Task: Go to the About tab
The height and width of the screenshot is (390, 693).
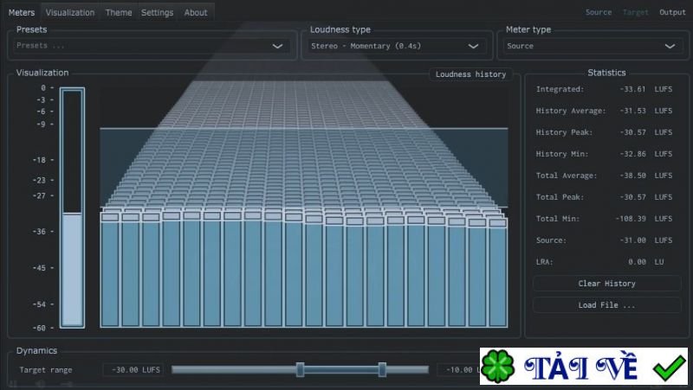Action: click(196, 13)
